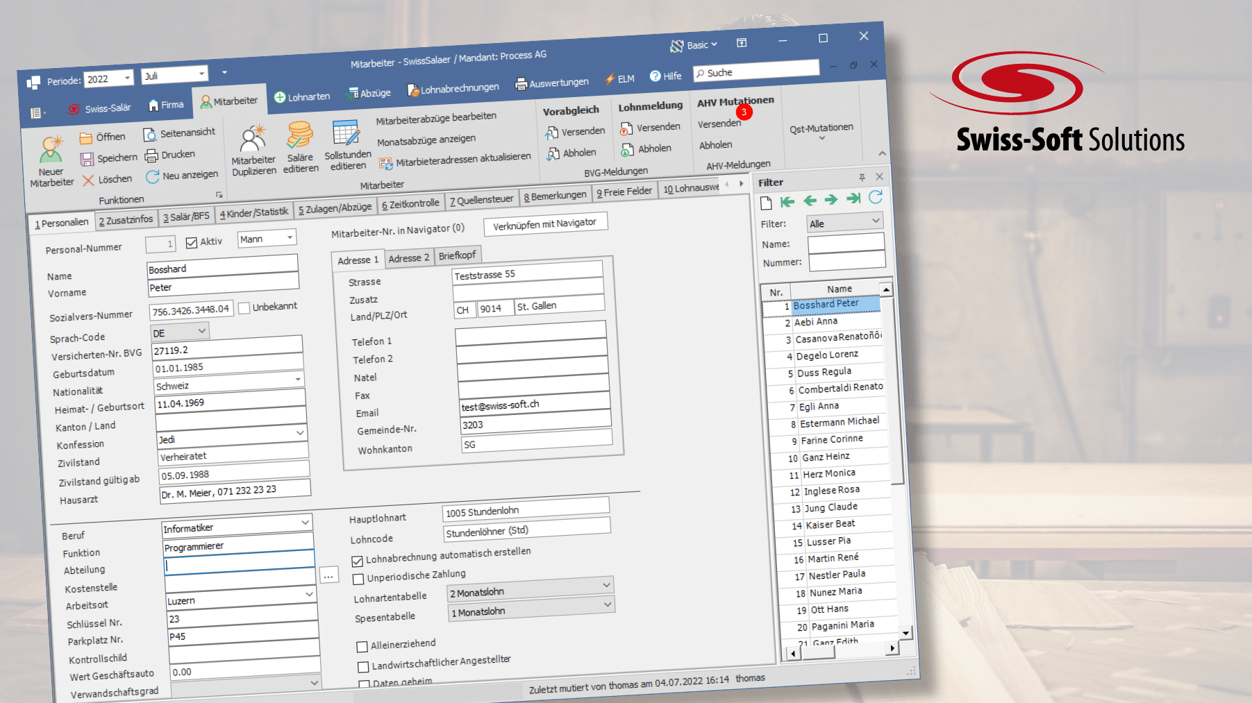The image size is (1252, 703).
Task: Open the Beruf Informatiker dropdown
Action: (x=306, y=522)
